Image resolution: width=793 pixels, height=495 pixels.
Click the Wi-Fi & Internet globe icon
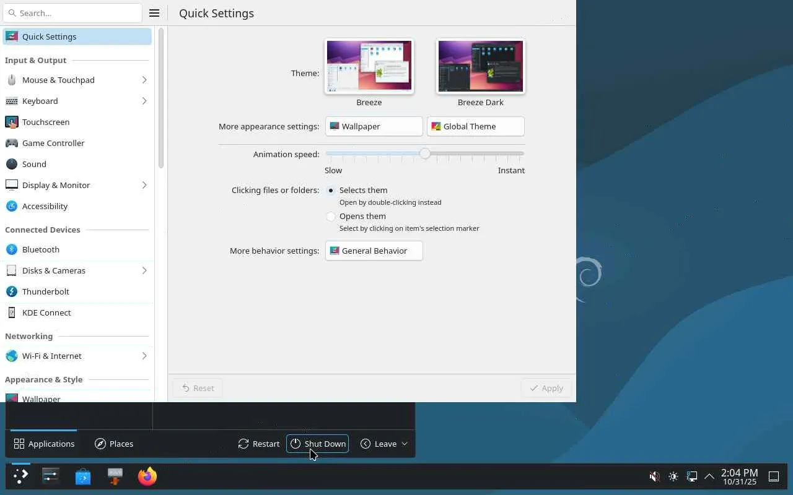click(12, 356)
